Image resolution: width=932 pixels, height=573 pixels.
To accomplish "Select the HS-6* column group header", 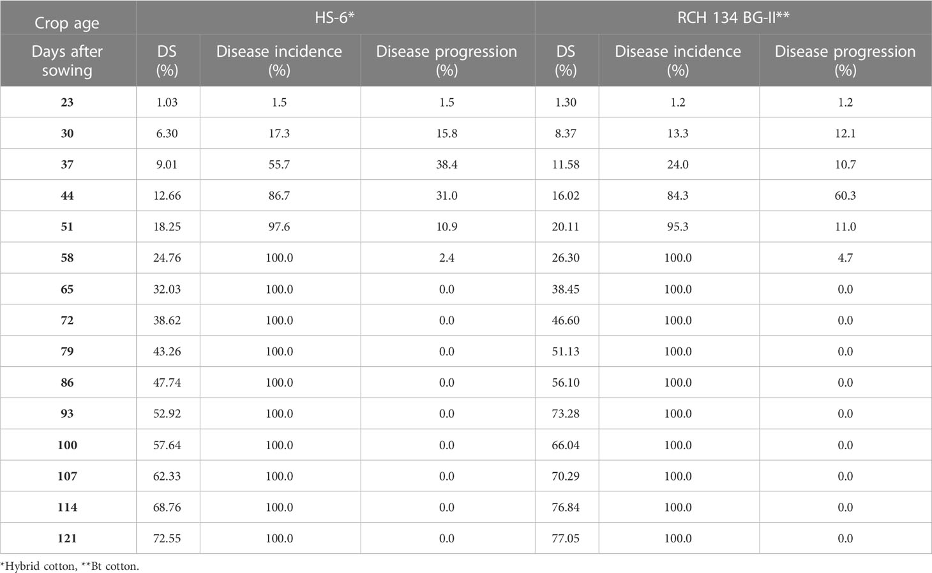I will point(334,17).
